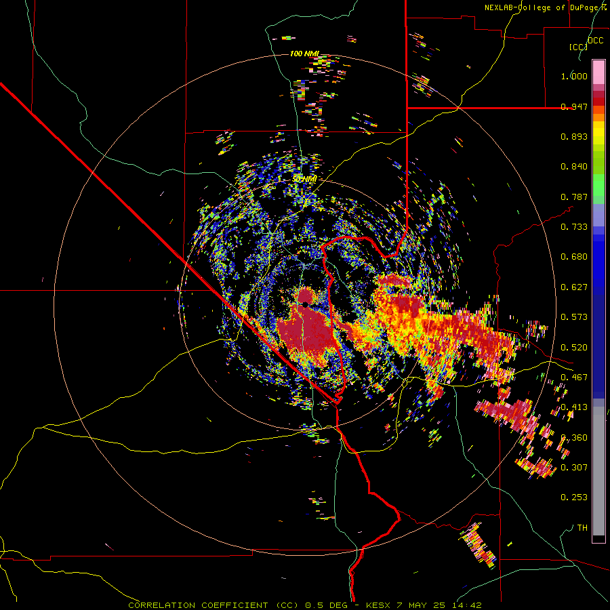Click the 0.573 scale value
Screen dimensions: 610x610
574,317
